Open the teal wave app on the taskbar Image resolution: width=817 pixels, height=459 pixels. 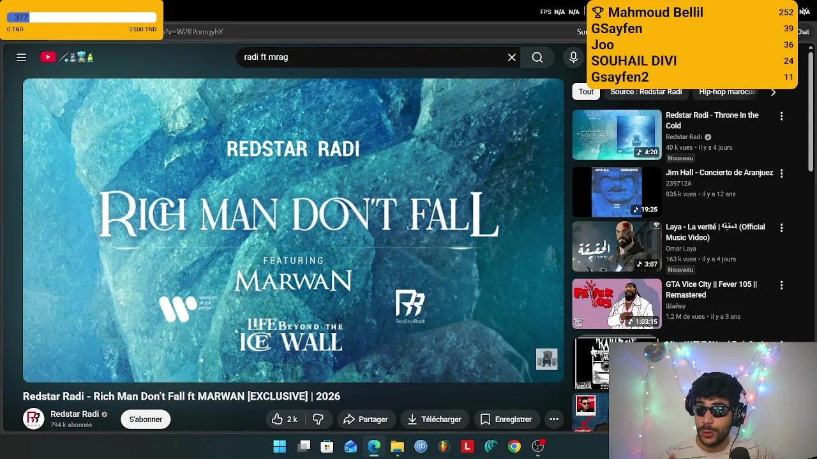[x=491, y=447]
